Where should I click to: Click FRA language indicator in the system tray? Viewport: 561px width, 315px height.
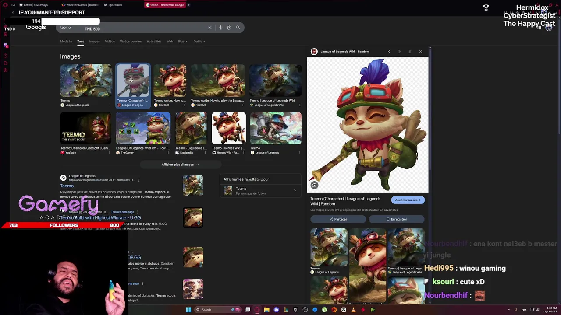pos(524,310)
